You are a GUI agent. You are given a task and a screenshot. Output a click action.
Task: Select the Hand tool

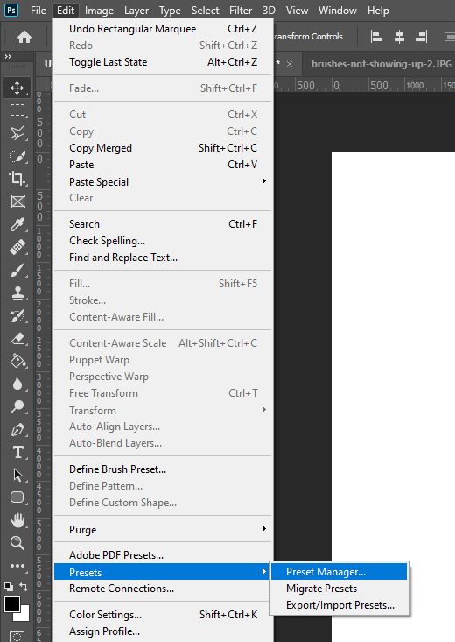pos(17,520)
